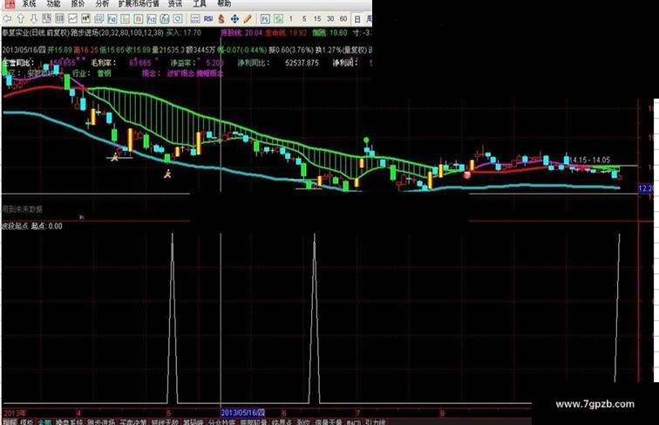Open the 系统 menu

pyautogui.click(x=29, y=3)
